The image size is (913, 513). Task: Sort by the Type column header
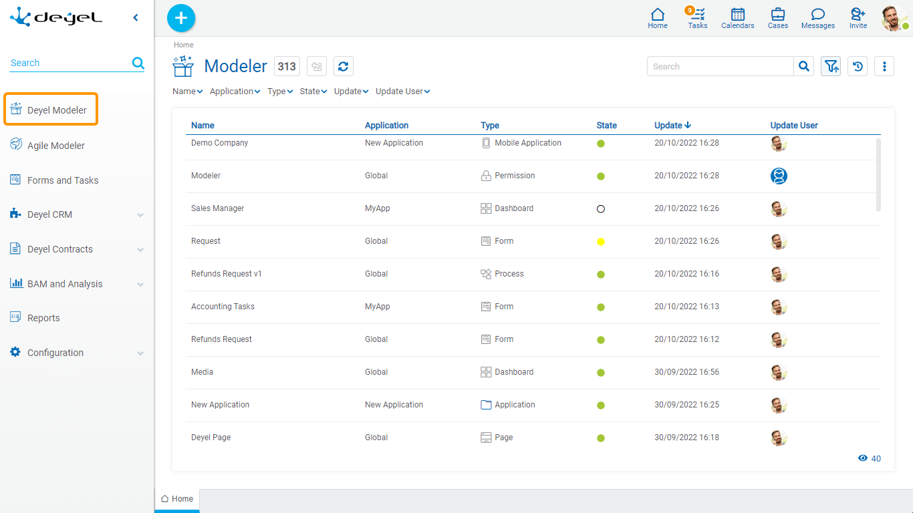(490, 125)
